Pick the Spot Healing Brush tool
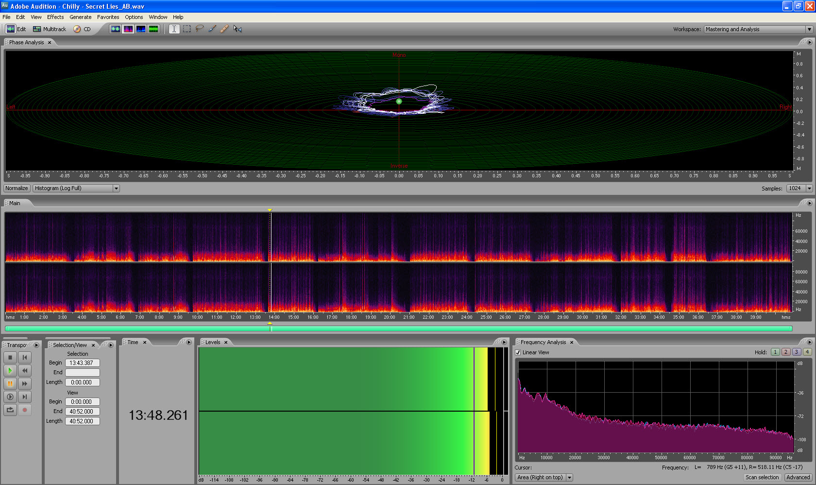The image size is (816, 485). (x=224, y=29)
